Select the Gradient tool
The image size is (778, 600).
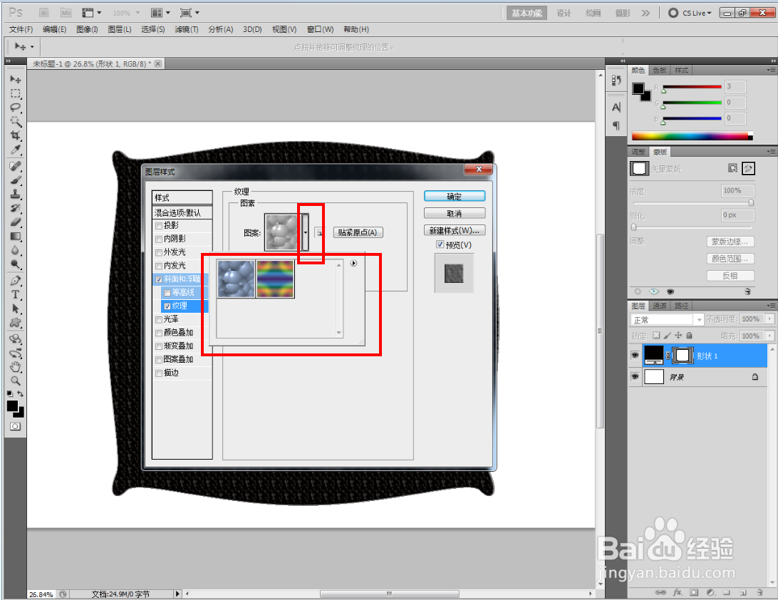point(16,237)
